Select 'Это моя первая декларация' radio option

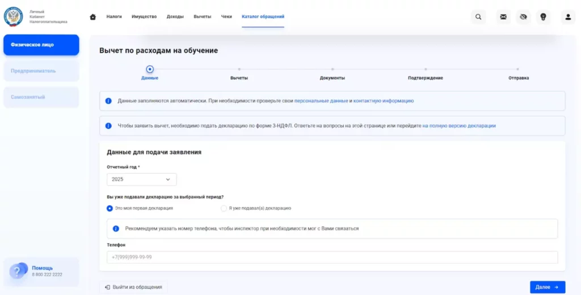tap(110, 208)
